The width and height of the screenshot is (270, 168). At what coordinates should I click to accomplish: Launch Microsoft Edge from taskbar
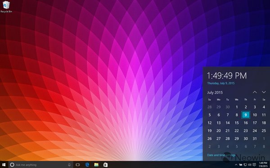[87, 165]
